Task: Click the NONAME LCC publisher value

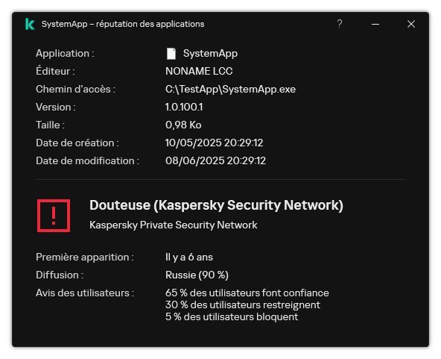Action: click(x=199, y=72)
